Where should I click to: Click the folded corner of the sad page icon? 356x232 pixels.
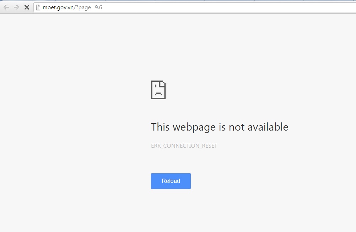(163, 84)
